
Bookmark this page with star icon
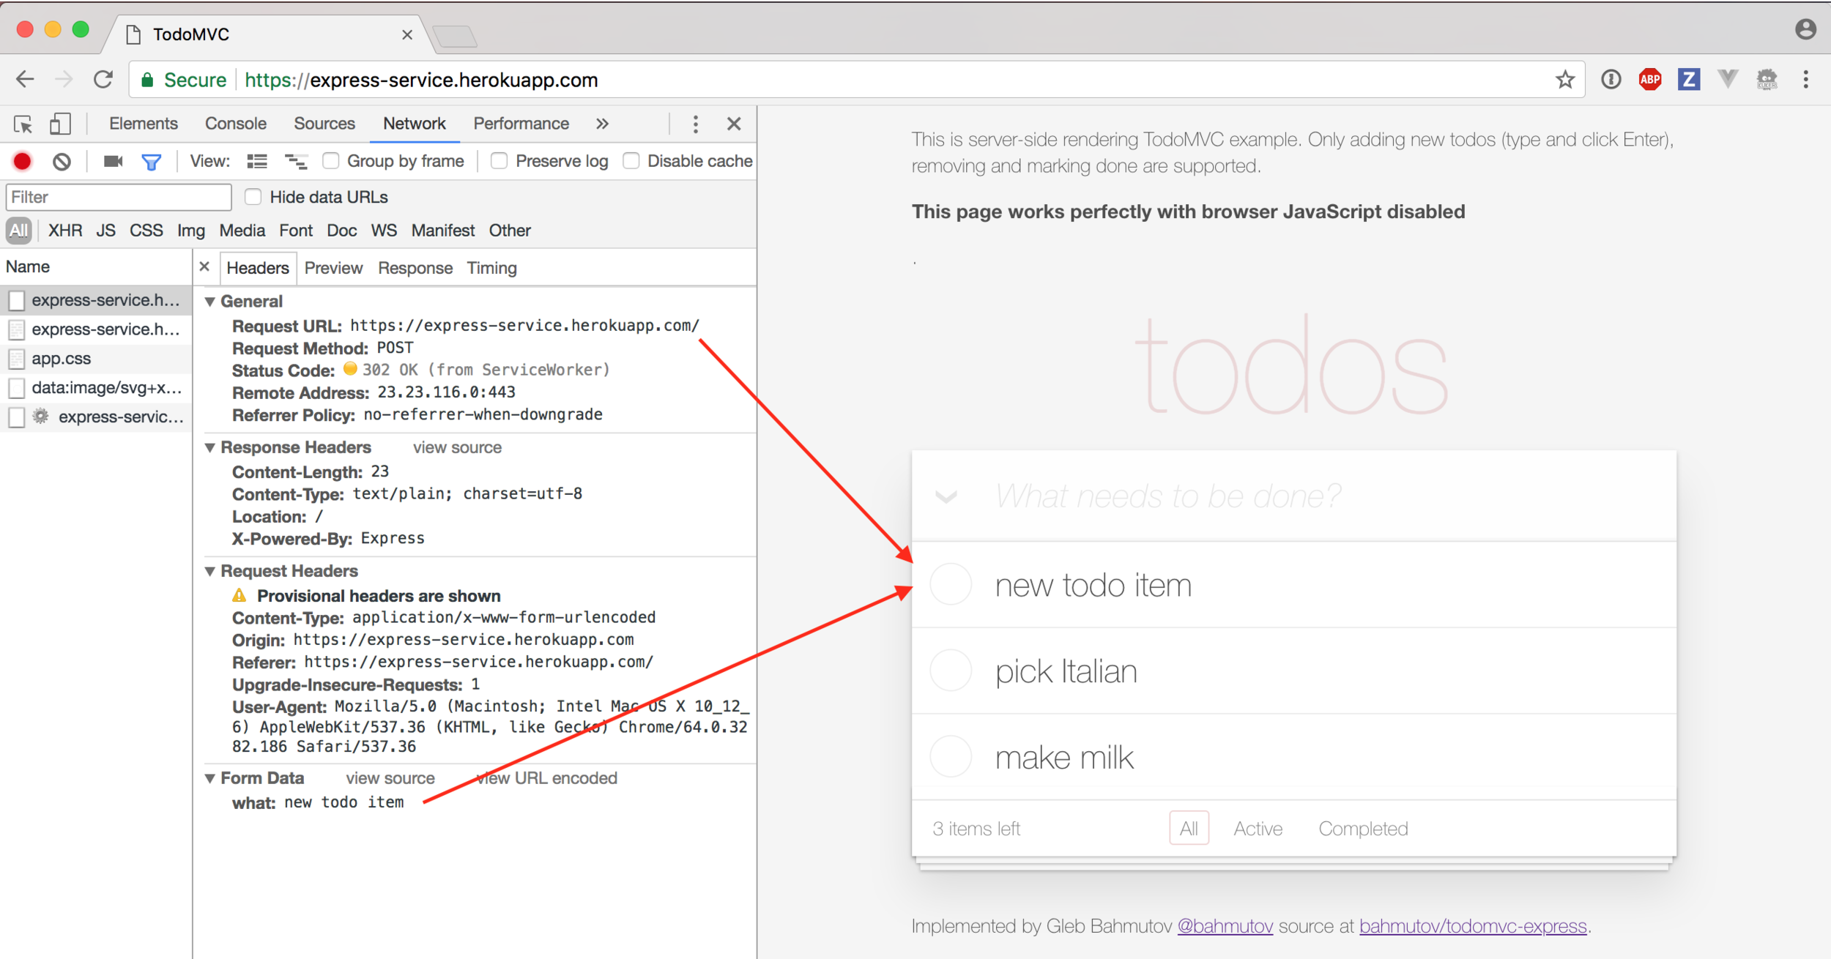coord(1564,79)
